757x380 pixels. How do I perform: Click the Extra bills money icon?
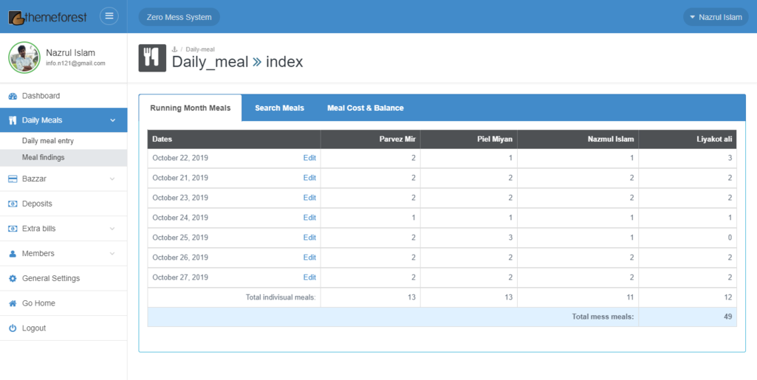(x=13, y=229)
